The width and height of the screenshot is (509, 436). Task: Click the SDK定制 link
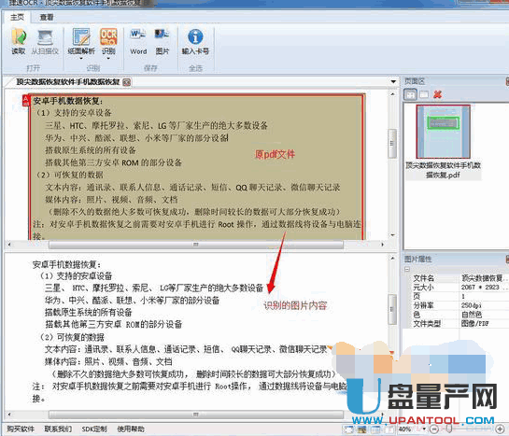[94, 429]
